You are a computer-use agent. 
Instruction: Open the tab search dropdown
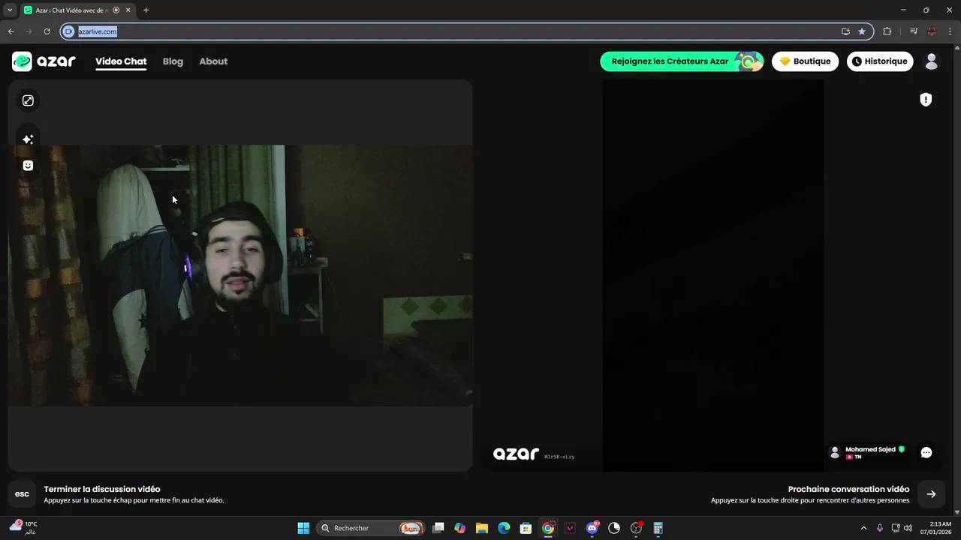10,10
